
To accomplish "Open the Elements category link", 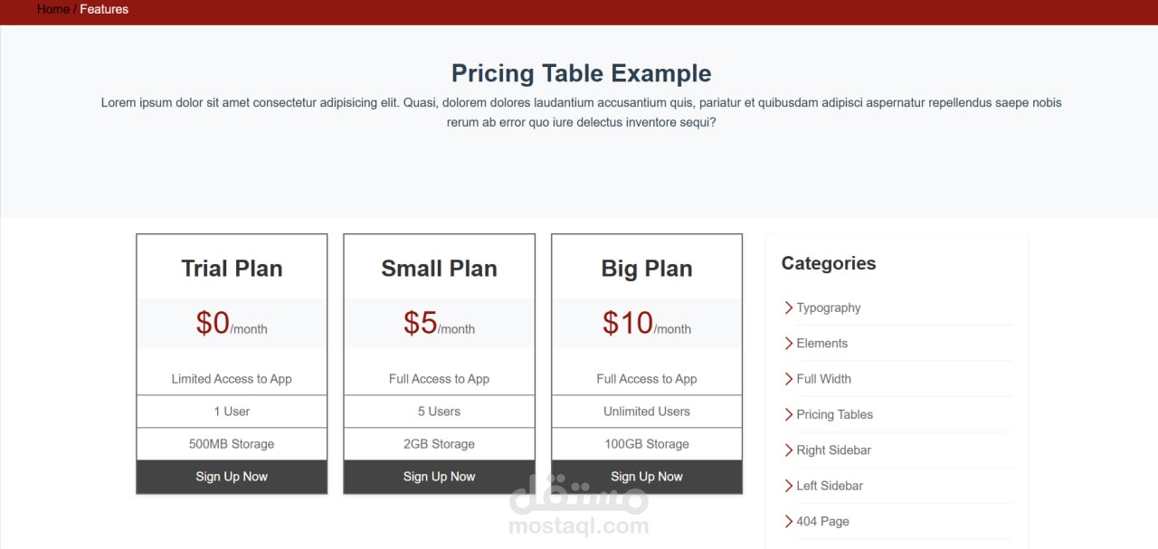I will [822, 343].
